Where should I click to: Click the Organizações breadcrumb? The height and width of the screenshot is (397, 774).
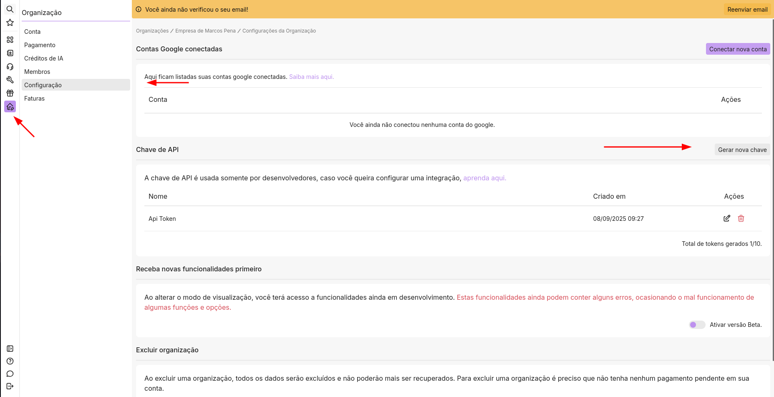click(x=152, y=31)
